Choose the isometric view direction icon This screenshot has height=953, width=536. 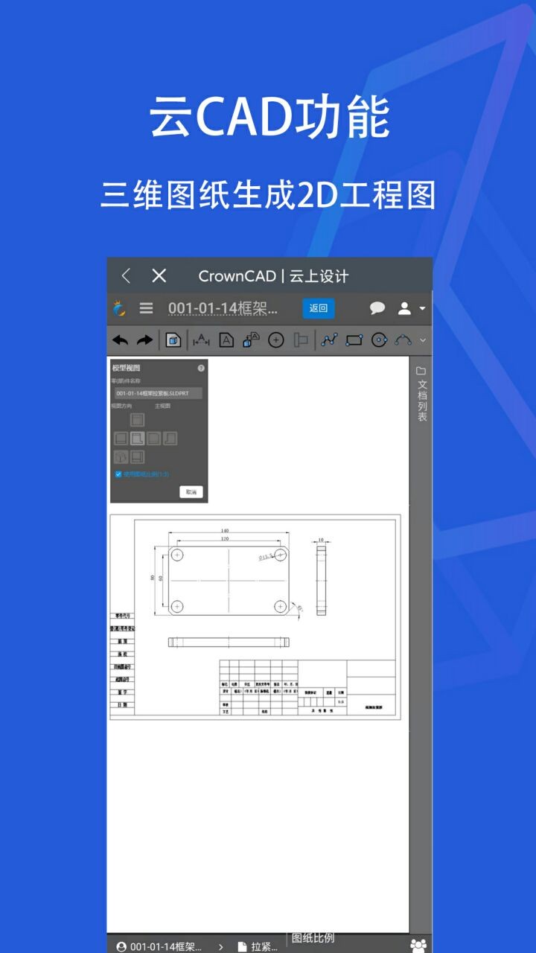(121, 457)
